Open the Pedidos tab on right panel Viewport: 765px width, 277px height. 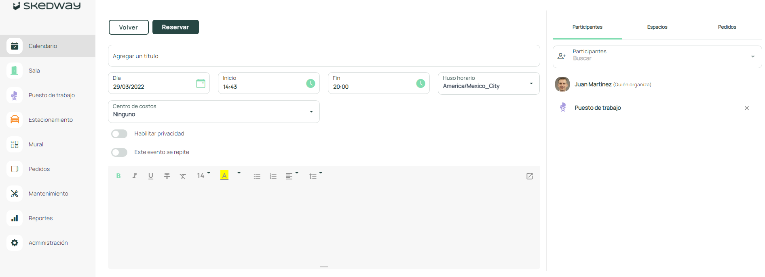pos(727,27)
